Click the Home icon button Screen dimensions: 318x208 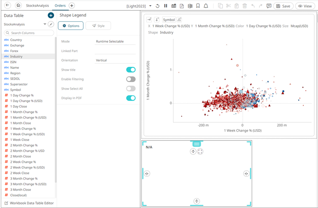click(x=18, y=6)
